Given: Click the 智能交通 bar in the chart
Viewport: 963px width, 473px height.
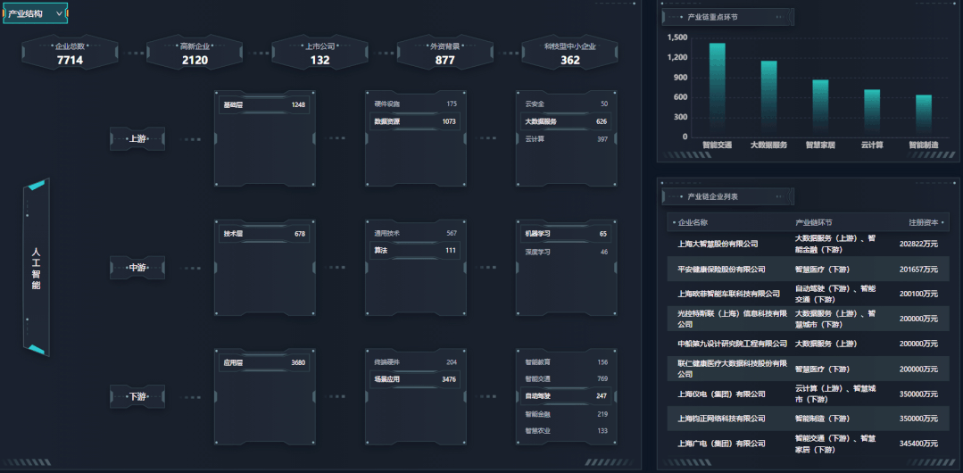Looking at the screenshot, I should point(718,89).
